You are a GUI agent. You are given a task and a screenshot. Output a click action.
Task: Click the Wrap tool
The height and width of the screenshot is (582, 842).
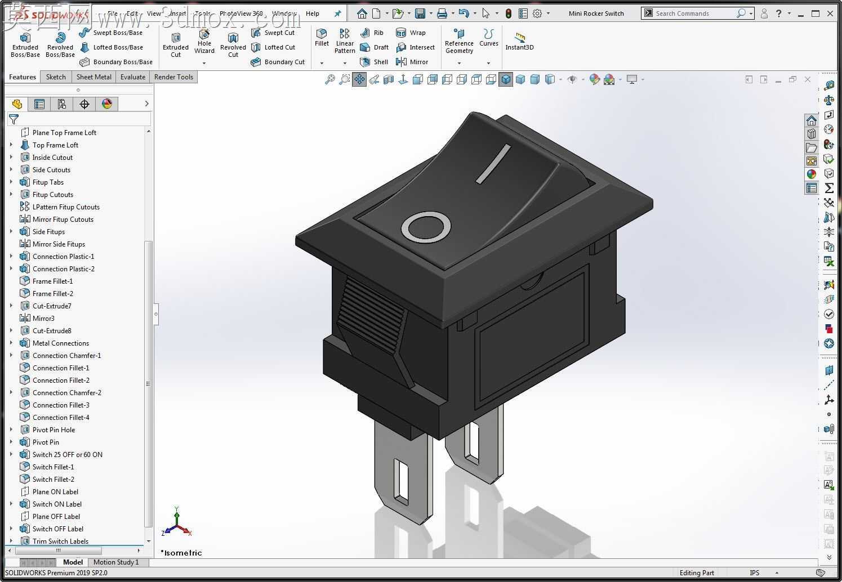point(411,33)
